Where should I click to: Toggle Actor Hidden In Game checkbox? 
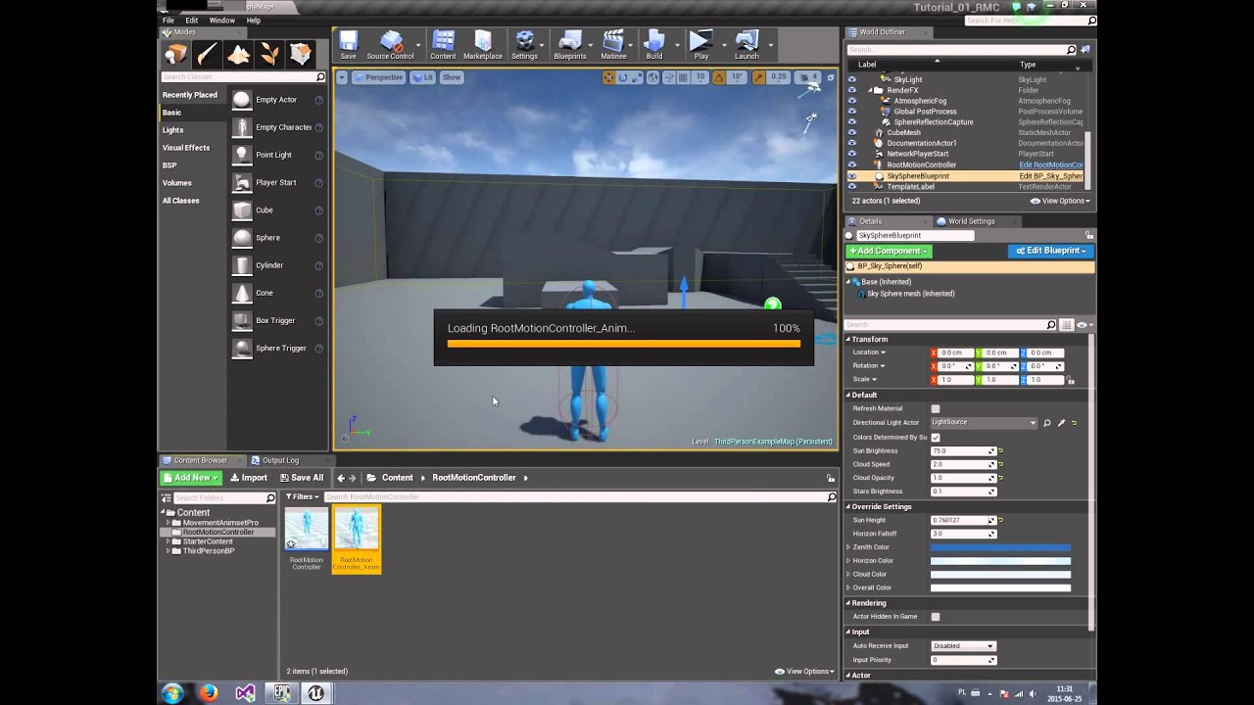click(936, 617)
